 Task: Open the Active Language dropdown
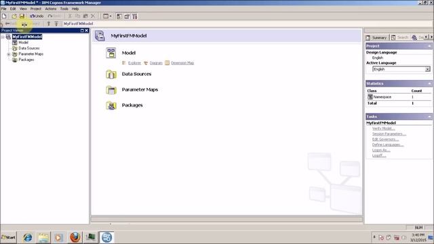[x=428, y=69]
